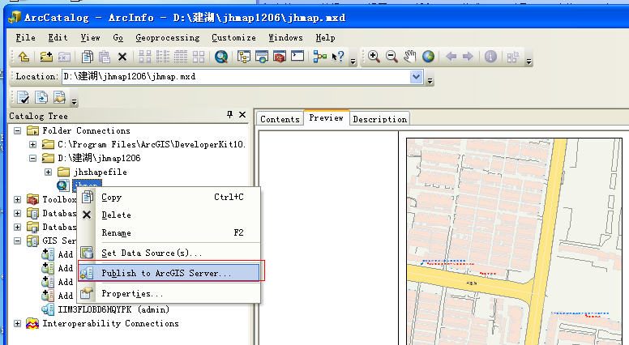Switch to the Contents tab

280,119
